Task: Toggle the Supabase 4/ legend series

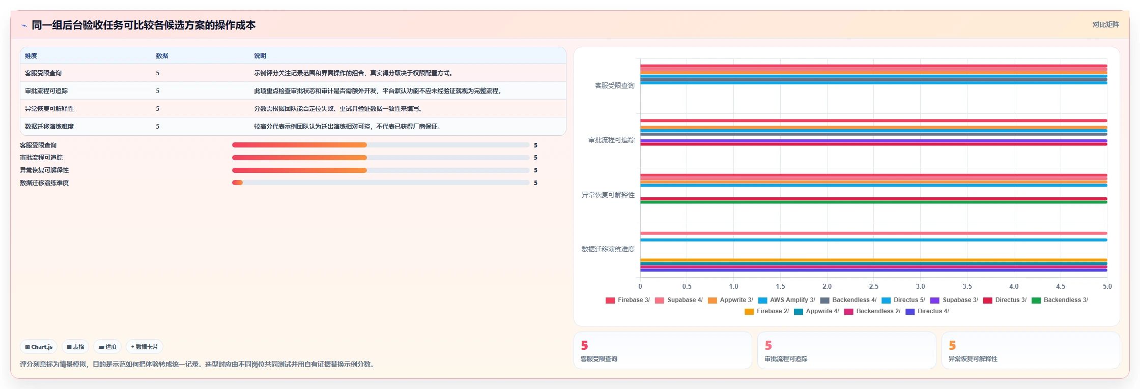Action: (x=679, y=300)
